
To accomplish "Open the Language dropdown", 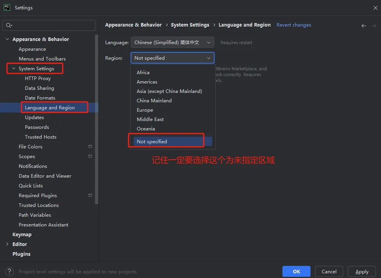I will coord(172,43).
